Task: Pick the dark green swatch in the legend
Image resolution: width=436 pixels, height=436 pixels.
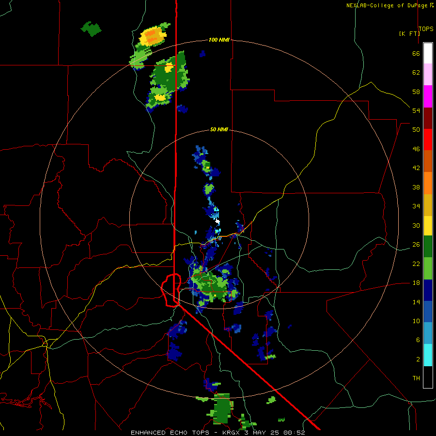Action: tap(428, 247)
